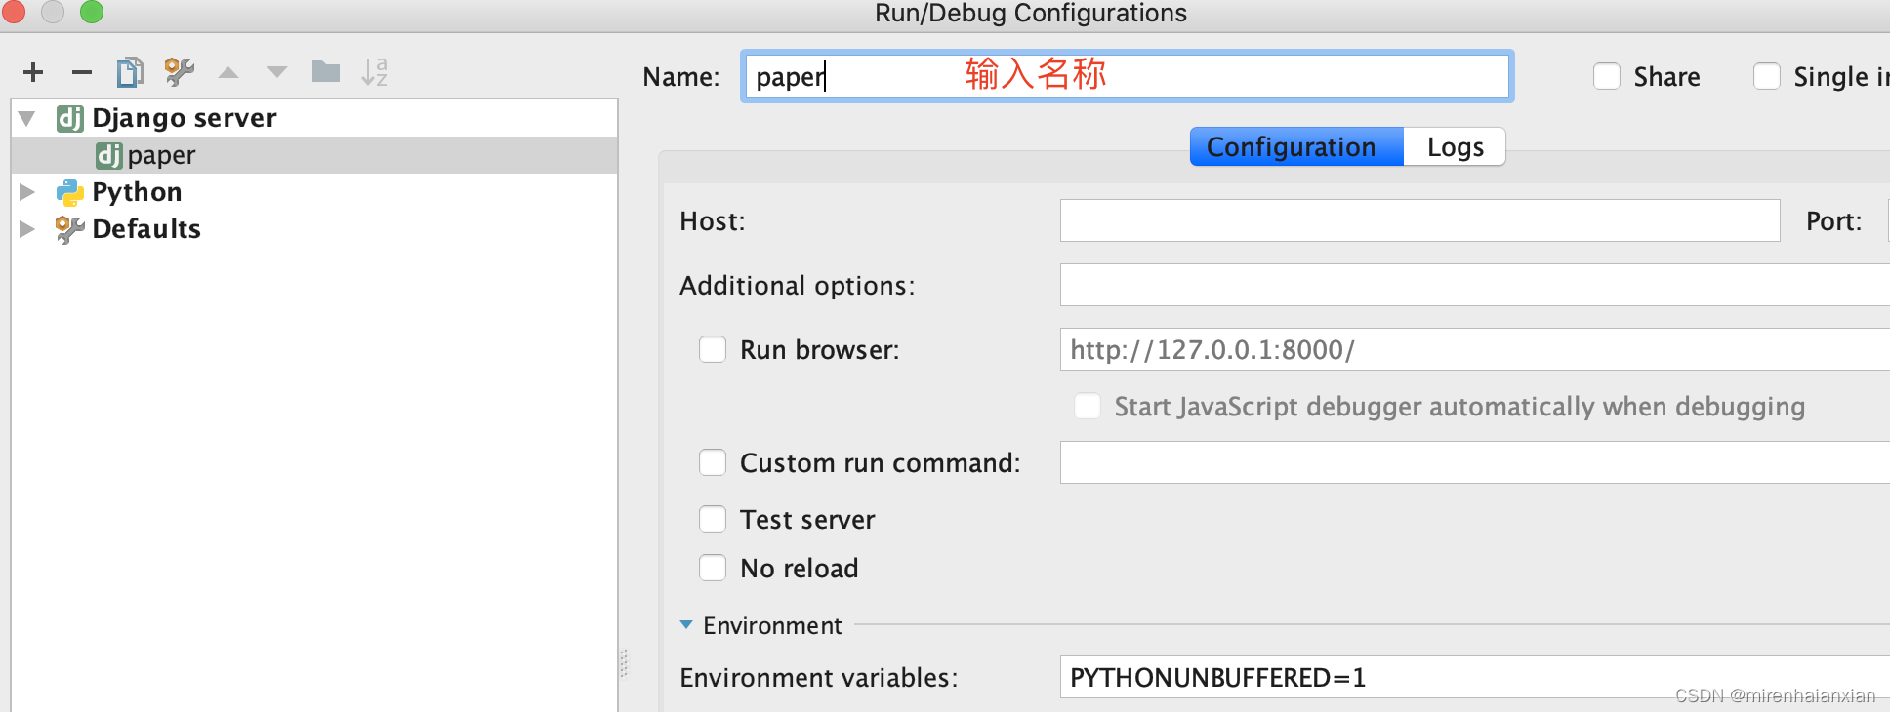Click the Port label
This screenshot has width=1890, height=712.
tap(1833, 220)
